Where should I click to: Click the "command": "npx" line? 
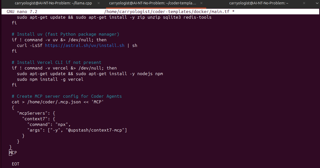[x=49, y=124]
